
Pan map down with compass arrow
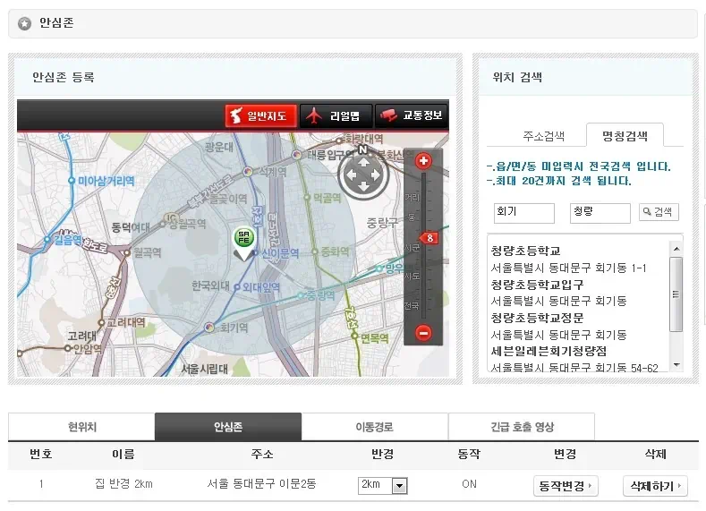(x=364, y=187)
